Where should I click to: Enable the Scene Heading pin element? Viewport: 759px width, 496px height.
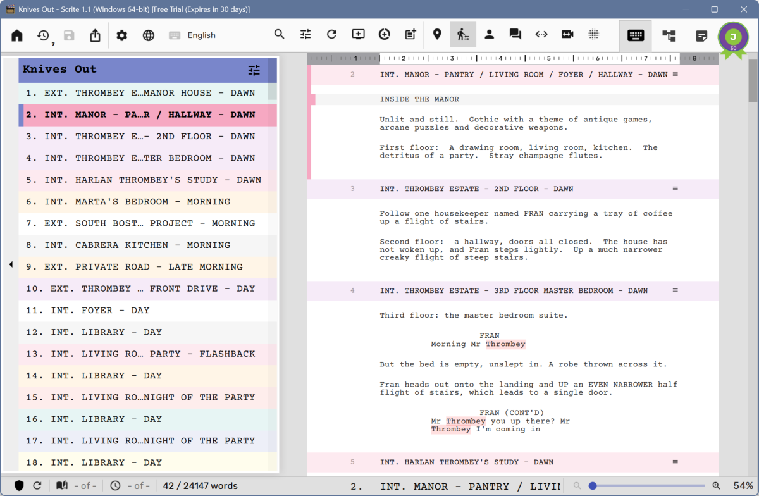click(437, 35)
